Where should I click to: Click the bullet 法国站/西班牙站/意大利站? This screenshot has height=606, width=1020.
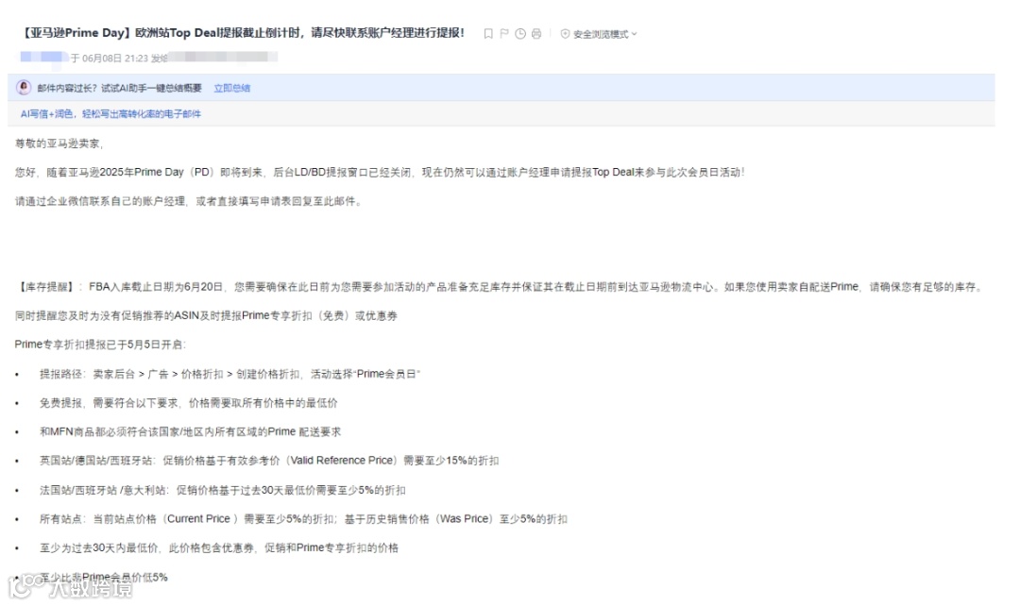[x=223, y=490]
